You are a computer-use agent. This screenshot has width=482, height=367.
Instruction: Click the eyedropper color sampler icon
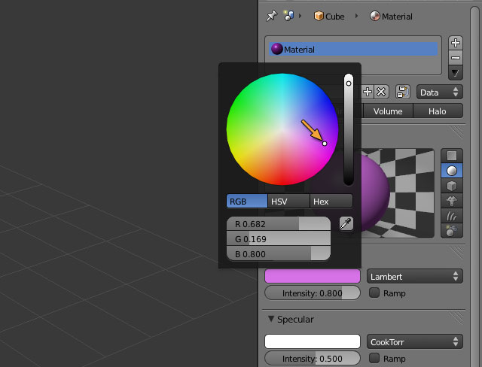tap(346, 223)
